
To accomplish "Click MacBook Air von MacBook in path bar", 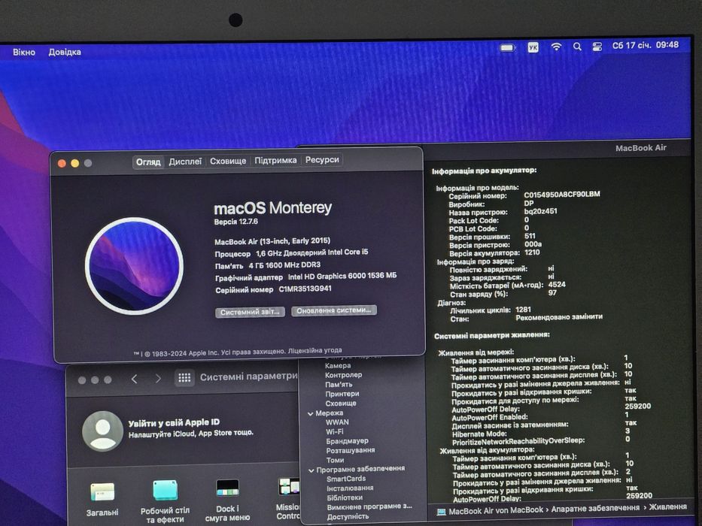I will pyautogui.click(x=496, y=510).
